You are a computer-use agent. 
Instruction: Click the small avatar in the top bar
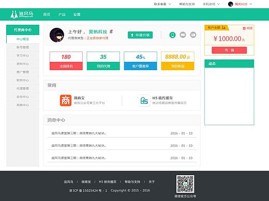coord(230,4)
